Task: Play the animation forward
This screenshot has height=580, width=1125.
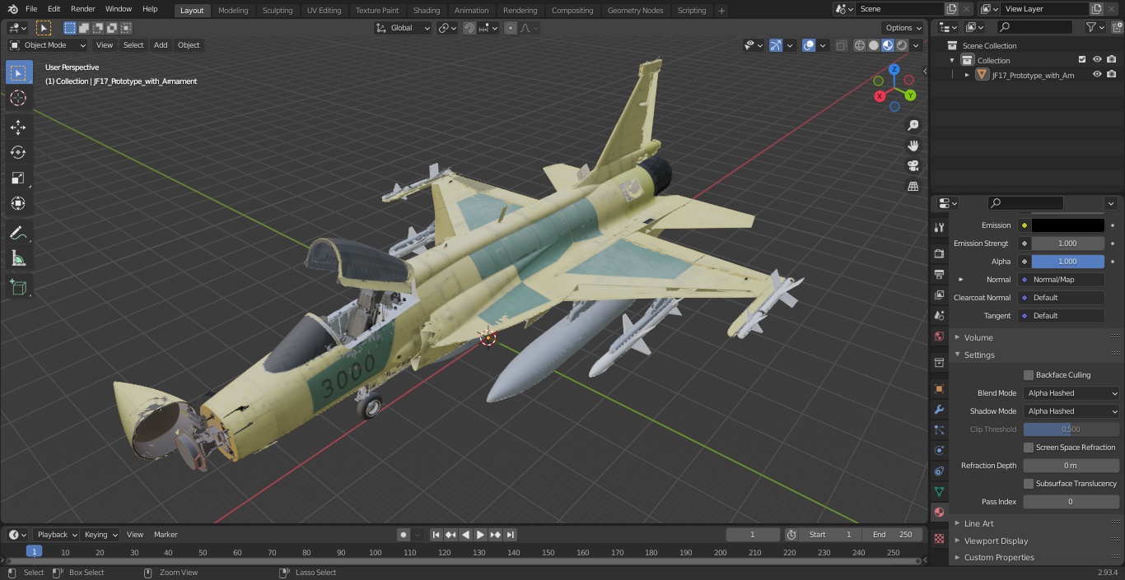Action: pyautogui.click(x=480, y=535)
